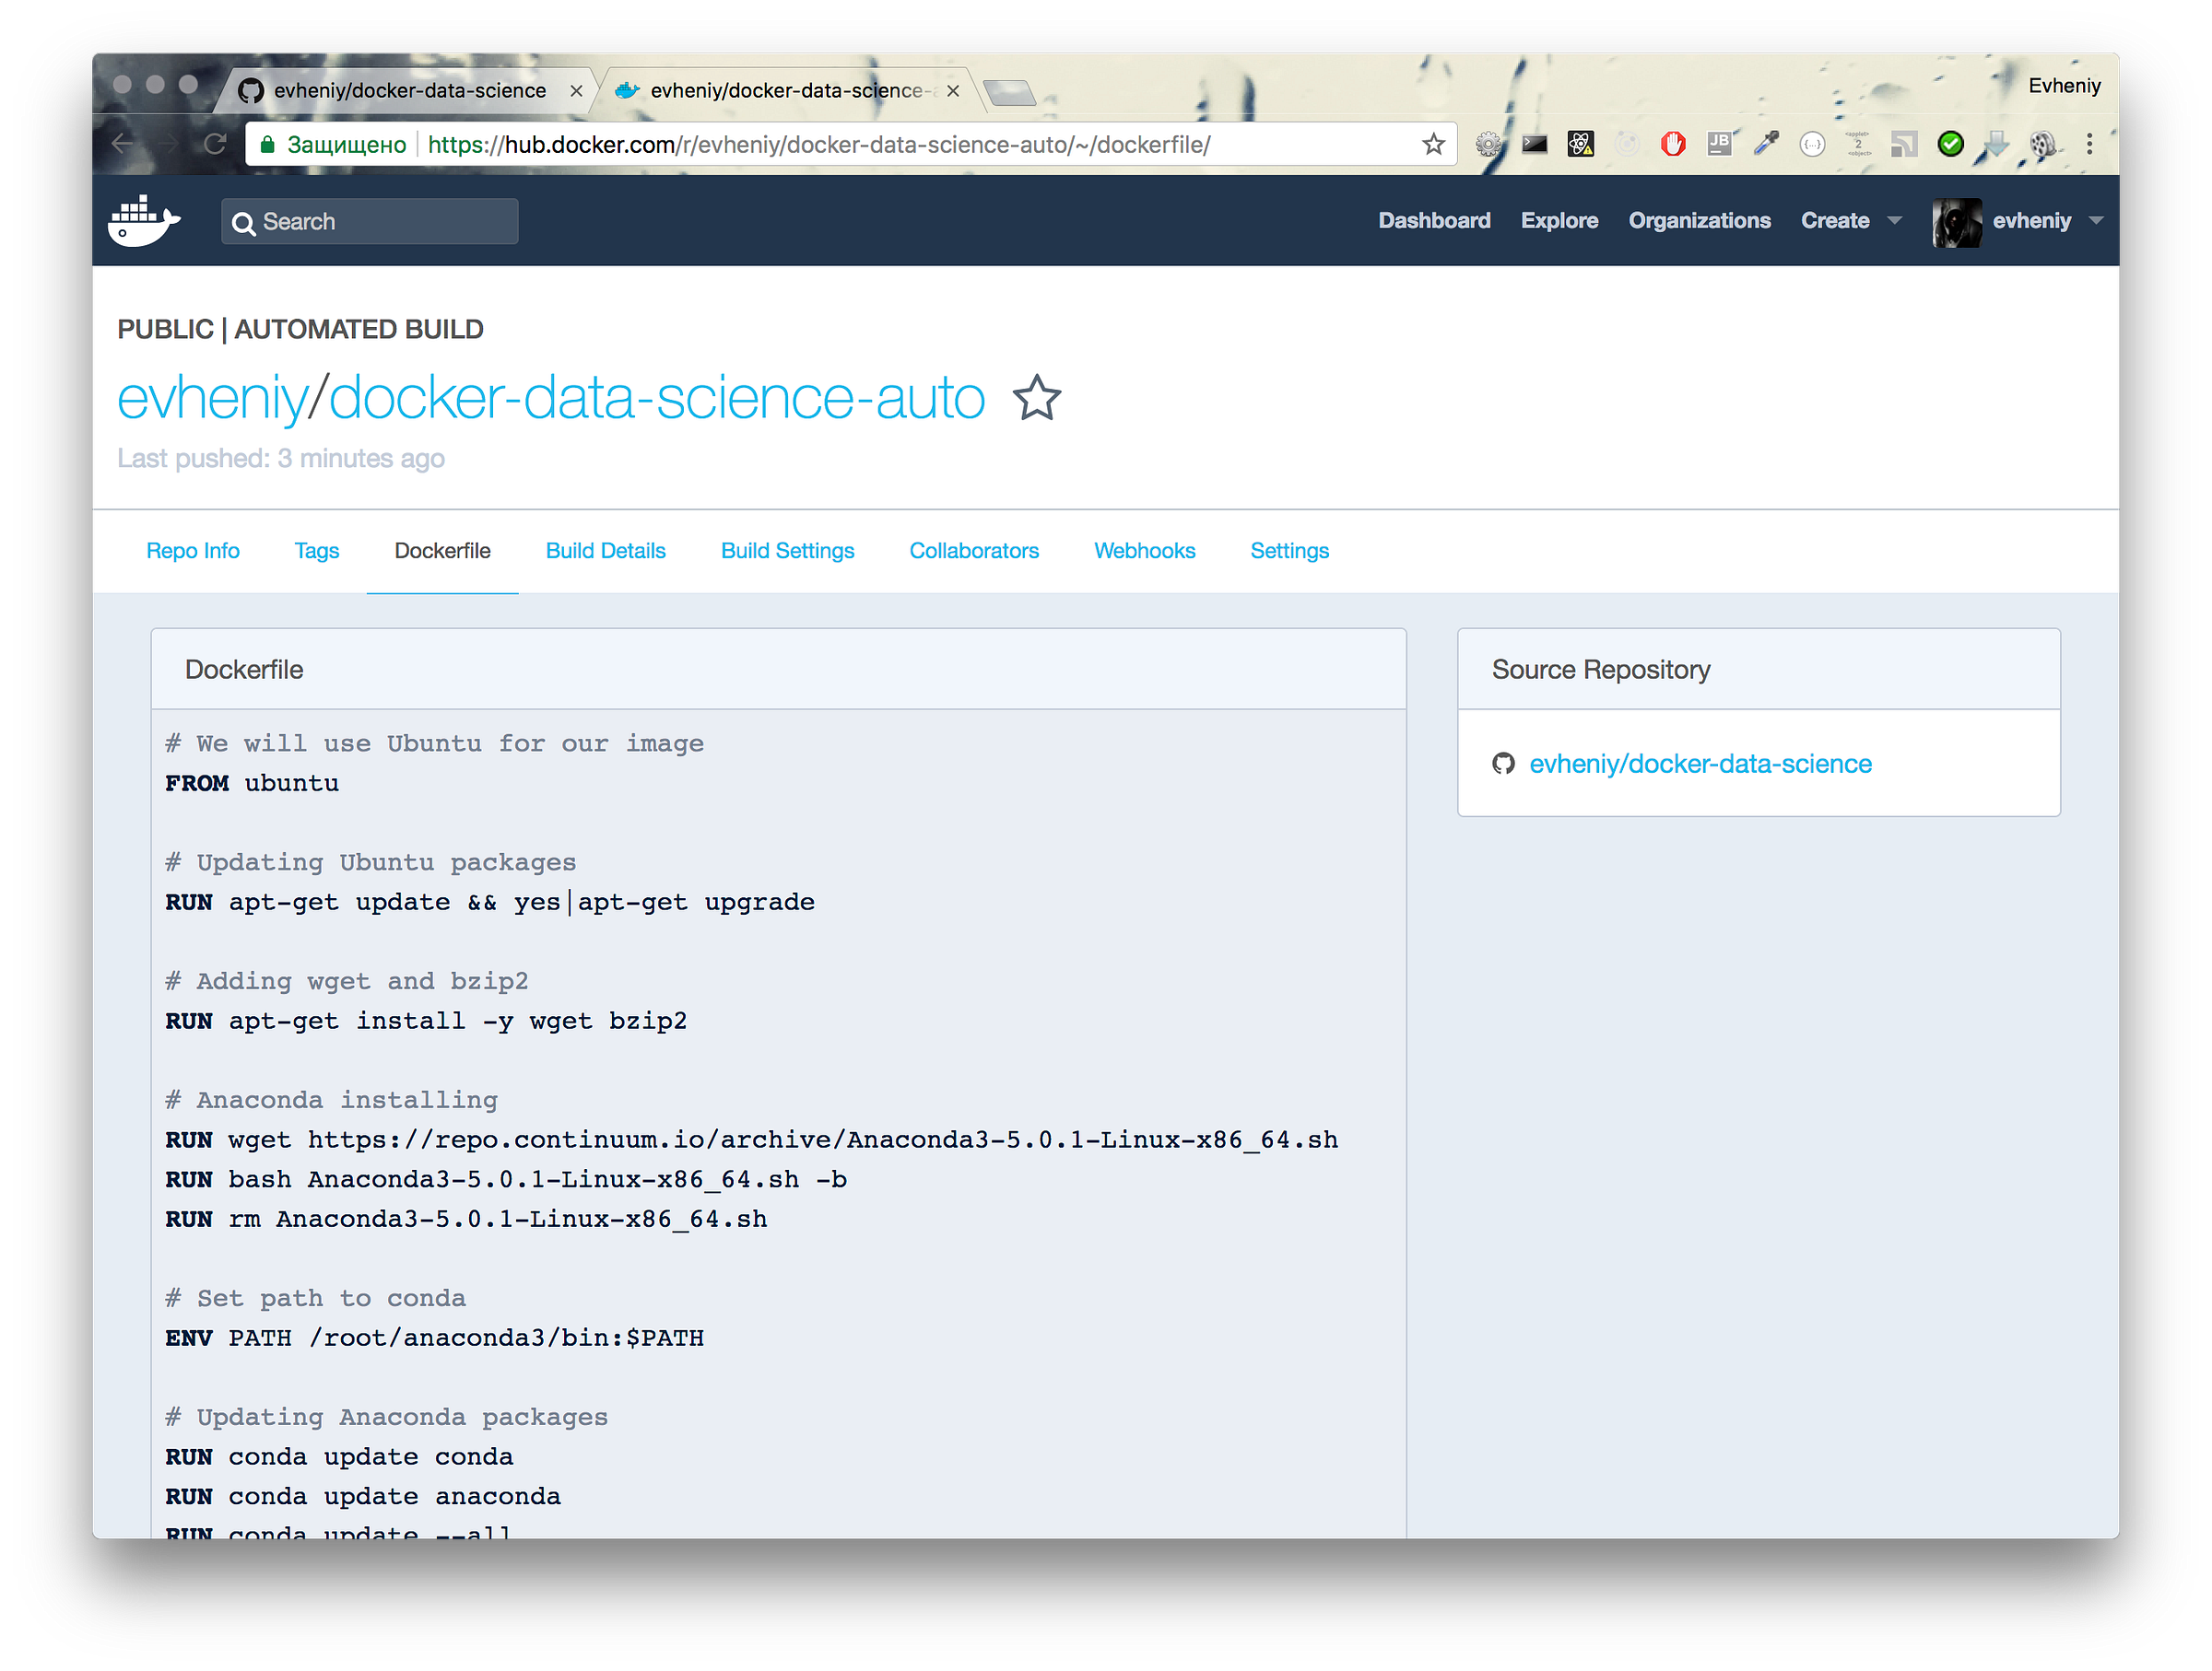
Task: Activate the eyedropper color picker extension
Action: pyautogui.click(x=1766, y=144)
